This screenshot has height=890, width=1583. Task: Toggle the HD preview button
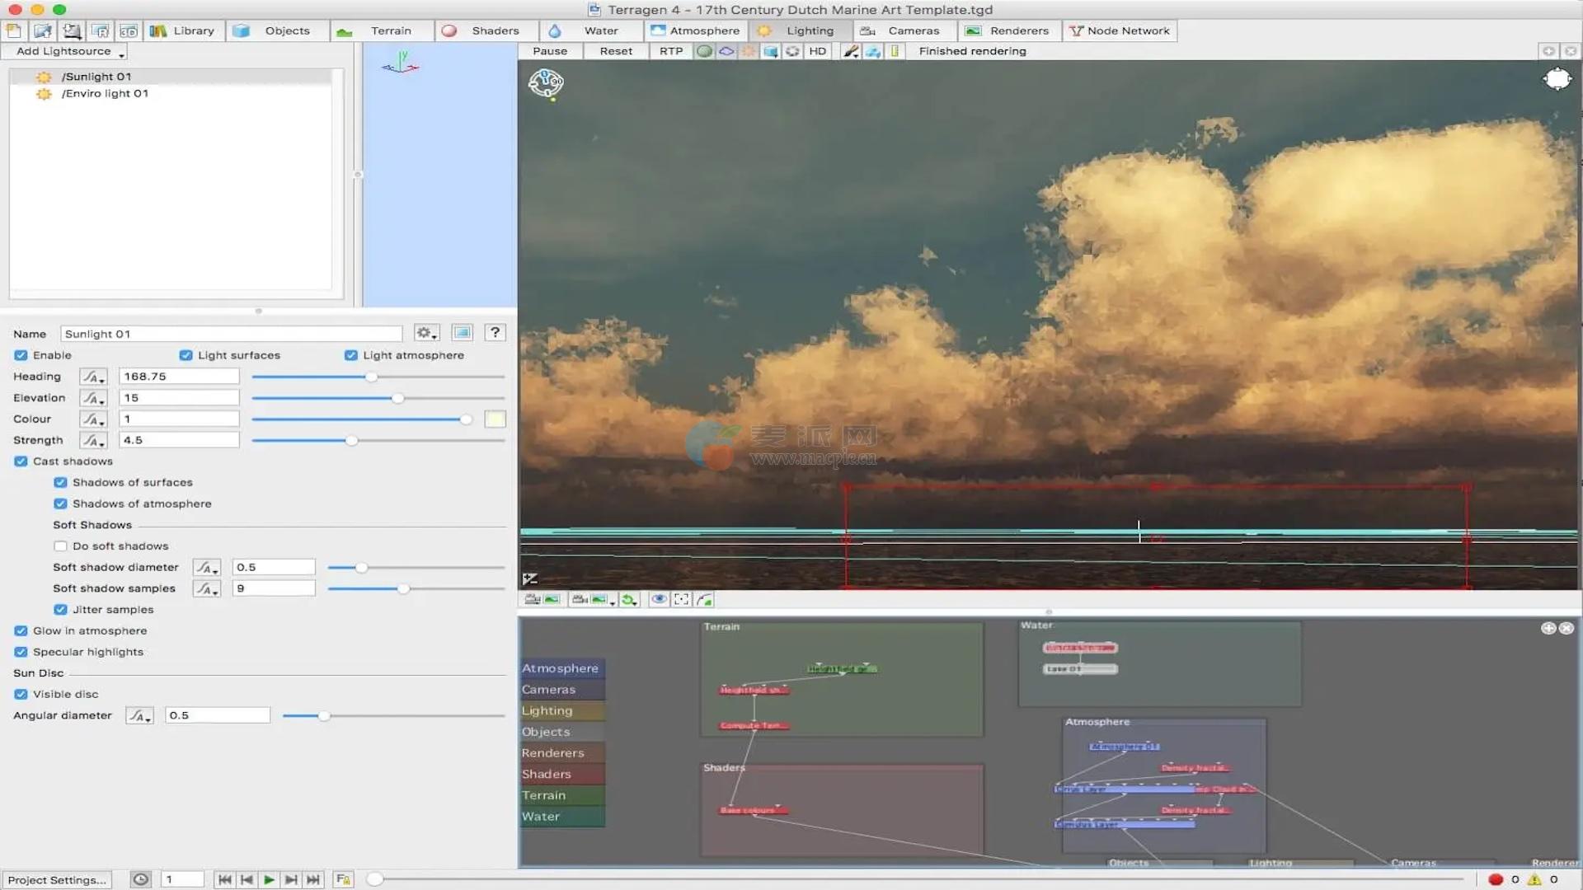click(817, 51)
